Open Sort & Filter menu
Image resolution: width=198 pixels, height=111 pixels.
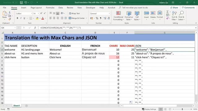tap(174, 16)
